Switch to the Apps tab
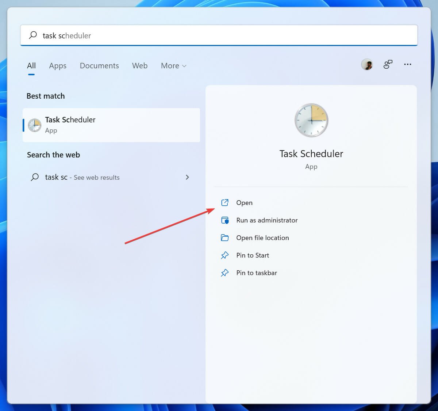Viewport: 438px width, 411px height. pyautogui.click(x=58, y=66)
